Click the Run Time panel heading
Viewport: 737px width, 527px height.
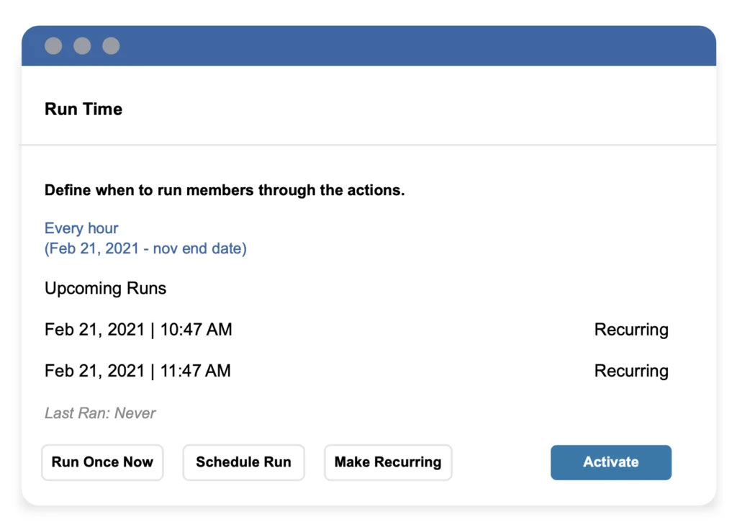coord(83,109)
